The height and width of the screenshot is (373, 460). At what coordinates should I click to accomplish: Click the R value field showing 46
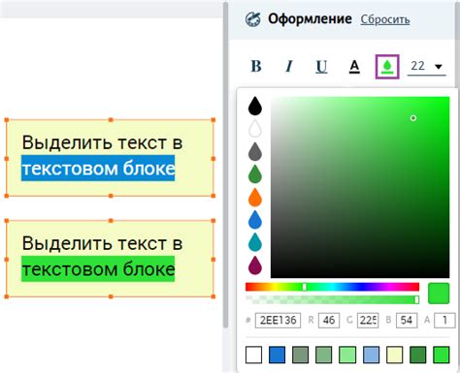tap(329, 321)
